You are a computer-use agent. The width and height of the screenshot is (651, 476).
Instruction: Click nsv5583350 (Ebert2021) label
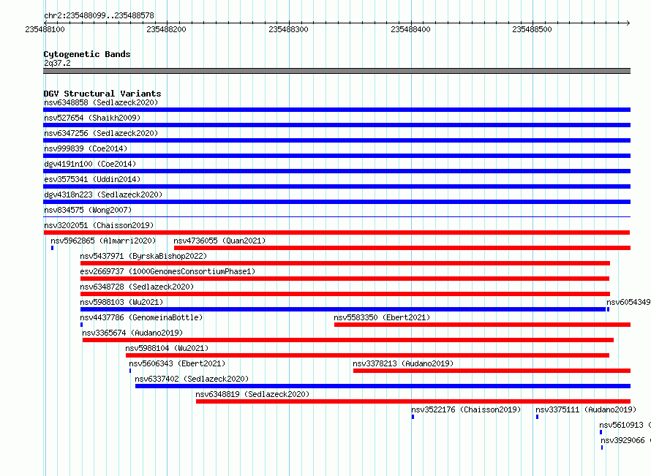(x=382, y=317)
